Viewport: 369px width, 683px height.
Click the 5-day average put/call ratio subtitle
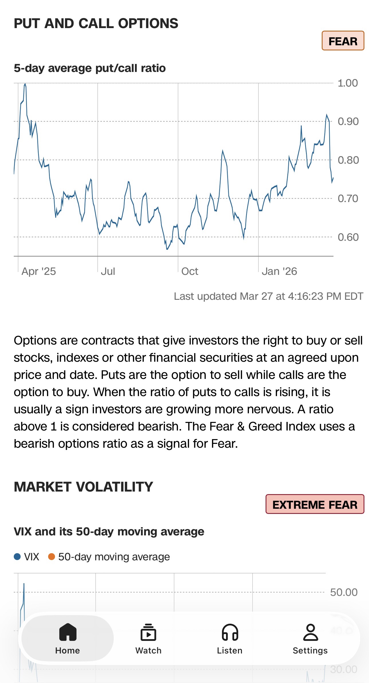coord(90,68)
